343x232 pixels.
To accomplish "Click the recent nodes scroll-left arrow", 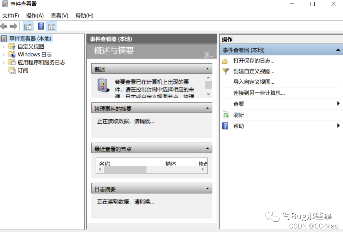I will 100,169.
